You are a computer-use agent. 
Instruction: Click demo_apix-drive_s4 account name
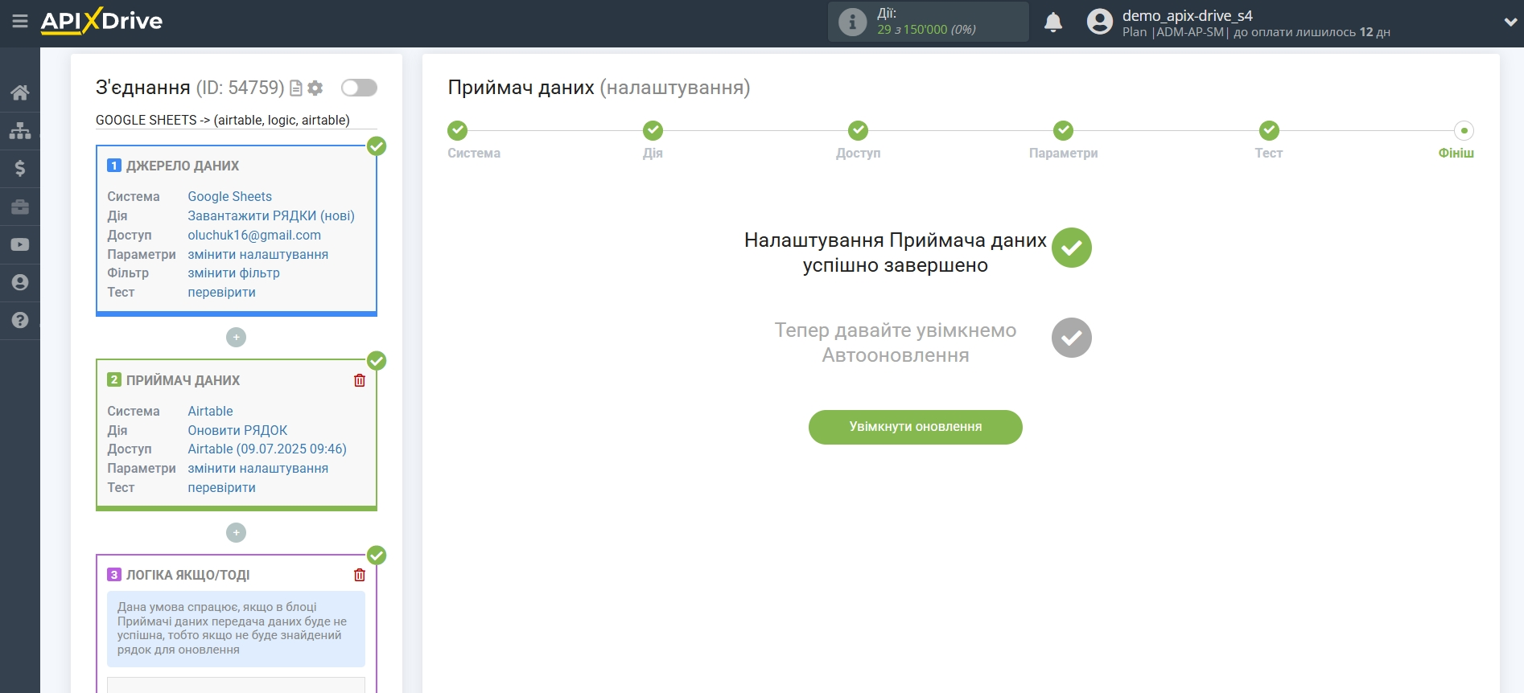coord(1188,15)
